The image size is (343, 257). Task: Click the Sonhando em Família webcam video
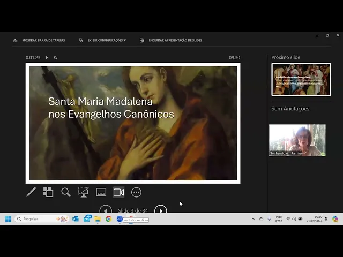tap(297, 140)
